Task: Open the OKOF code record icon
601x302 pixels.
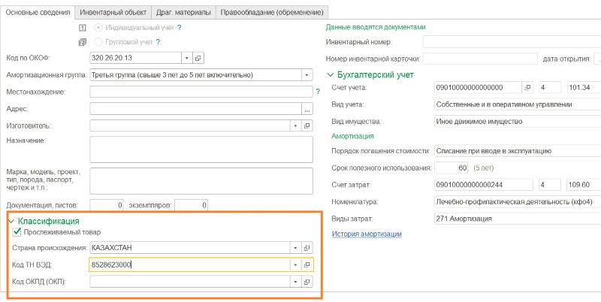Action: click(198, 57)
